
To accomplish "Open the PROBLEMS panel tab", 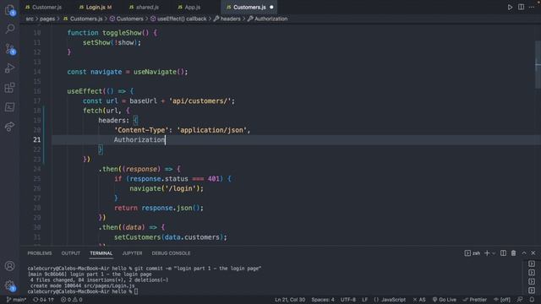I will (x=40, y=253).
